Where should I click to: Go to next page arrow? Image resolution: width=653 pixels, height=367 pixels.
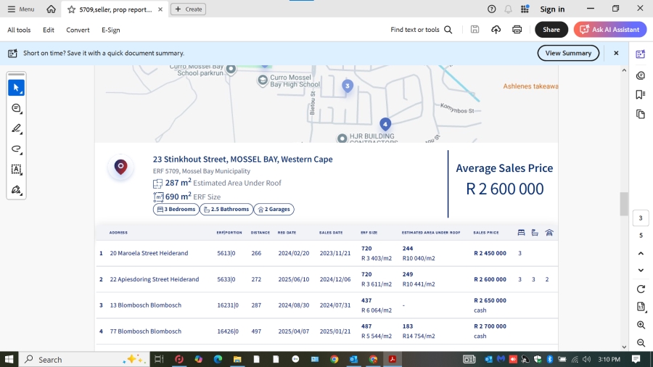click(x=641, y=270)
